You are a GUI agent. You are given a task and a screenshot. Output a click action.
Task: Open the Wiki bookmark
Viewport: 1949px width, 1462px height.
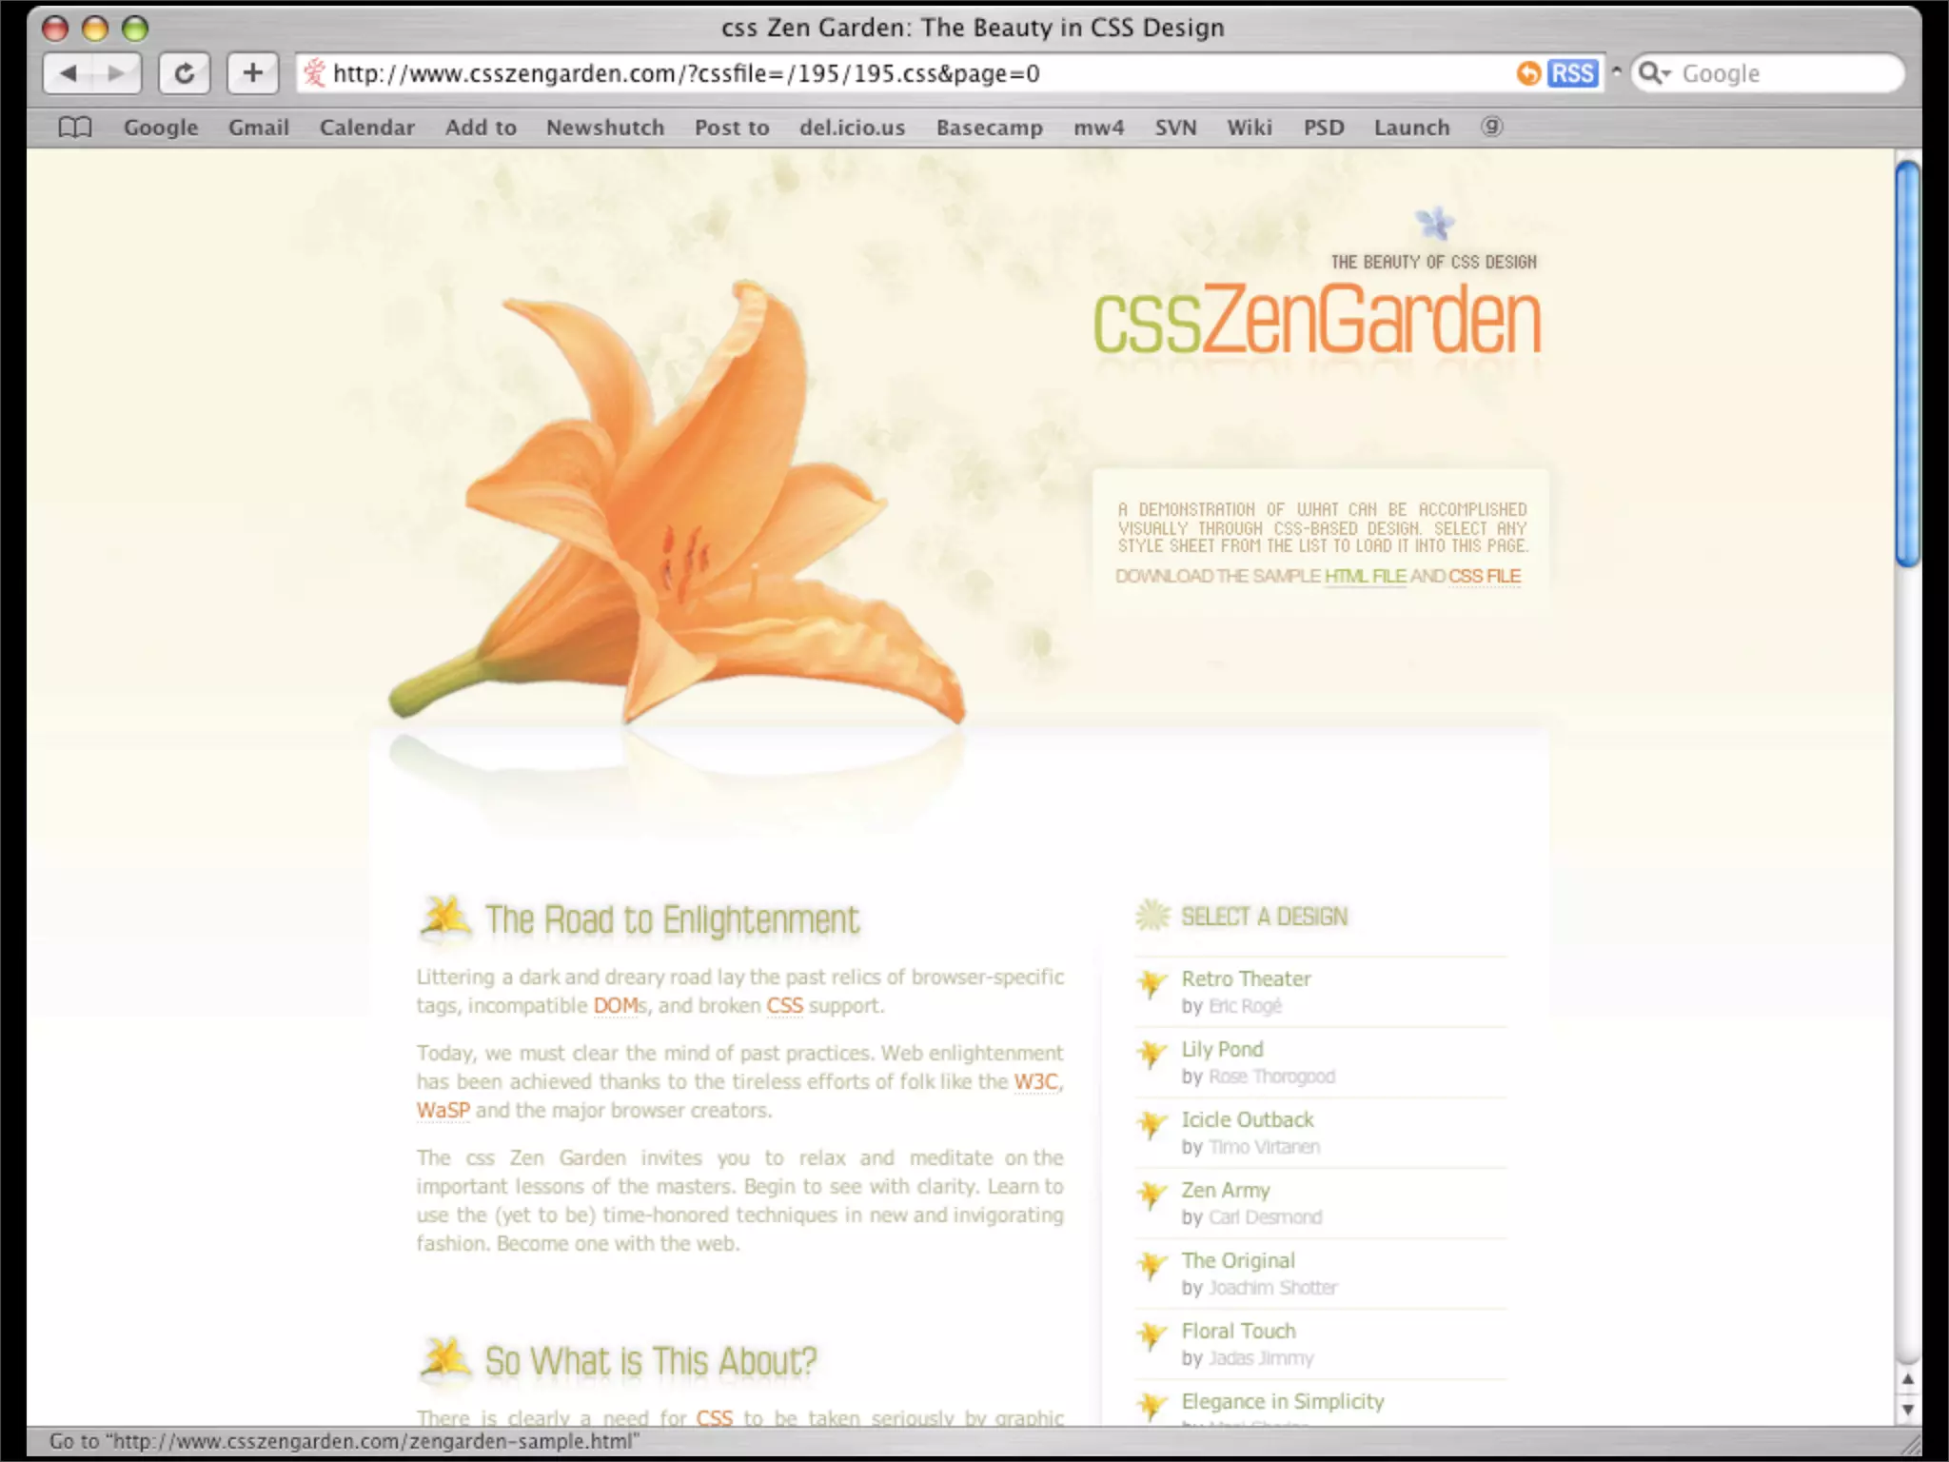1249,127
